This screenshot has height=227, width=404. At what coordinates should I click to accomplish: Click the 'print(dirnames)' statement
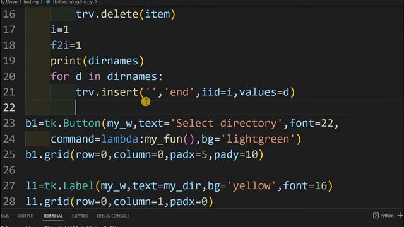point(97,61)
